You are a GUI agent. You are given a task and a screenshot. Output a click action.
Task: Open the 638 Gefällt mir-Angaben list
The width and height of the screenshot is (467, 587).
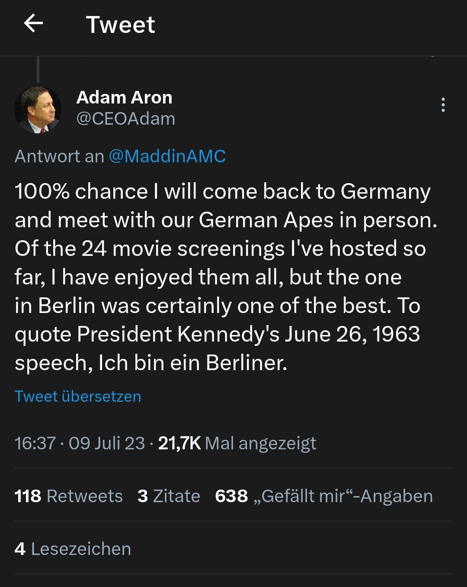323,496
